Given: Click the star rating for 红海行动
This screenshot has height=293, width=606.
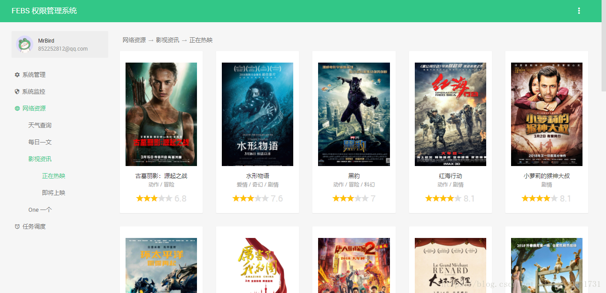Looking at the screenshot, I should coord(443,198).
